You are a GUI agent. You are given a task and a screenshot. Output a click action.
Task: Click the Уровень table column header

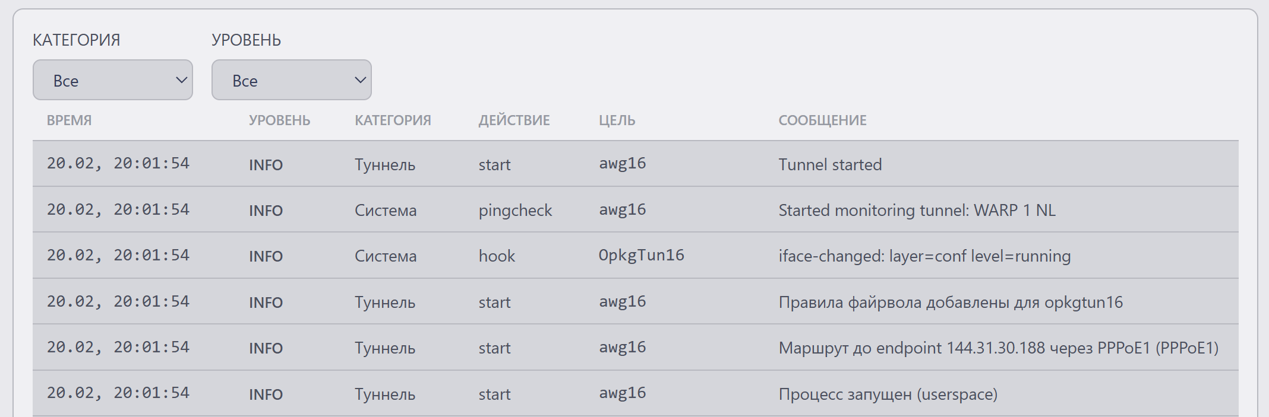click(x=279, y=120)
